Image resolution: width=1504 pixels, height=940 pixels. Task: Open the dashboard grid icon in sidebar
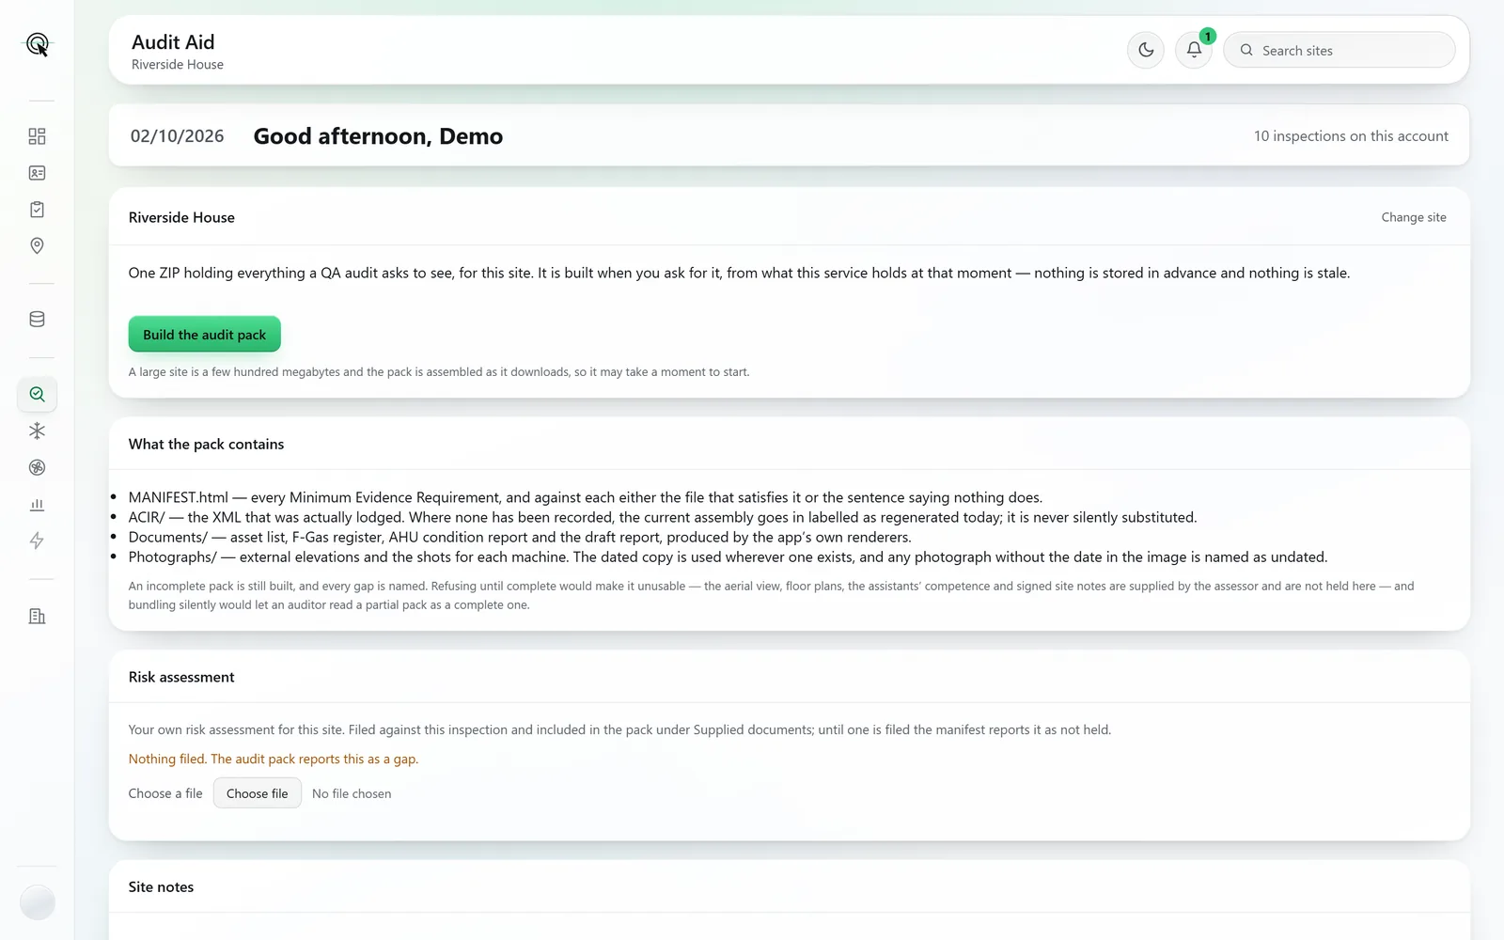(37, 136)
